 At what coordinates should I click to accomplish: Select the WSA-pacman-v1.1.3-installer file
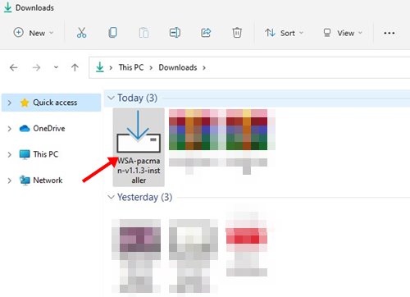pyautogui.click(x=139, y=147)
